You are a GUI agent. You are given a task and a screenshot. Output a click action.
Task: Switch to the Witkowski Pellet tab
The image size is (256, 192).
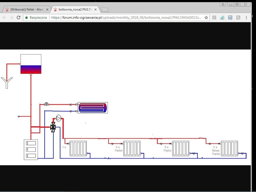(x=26, y=9)
